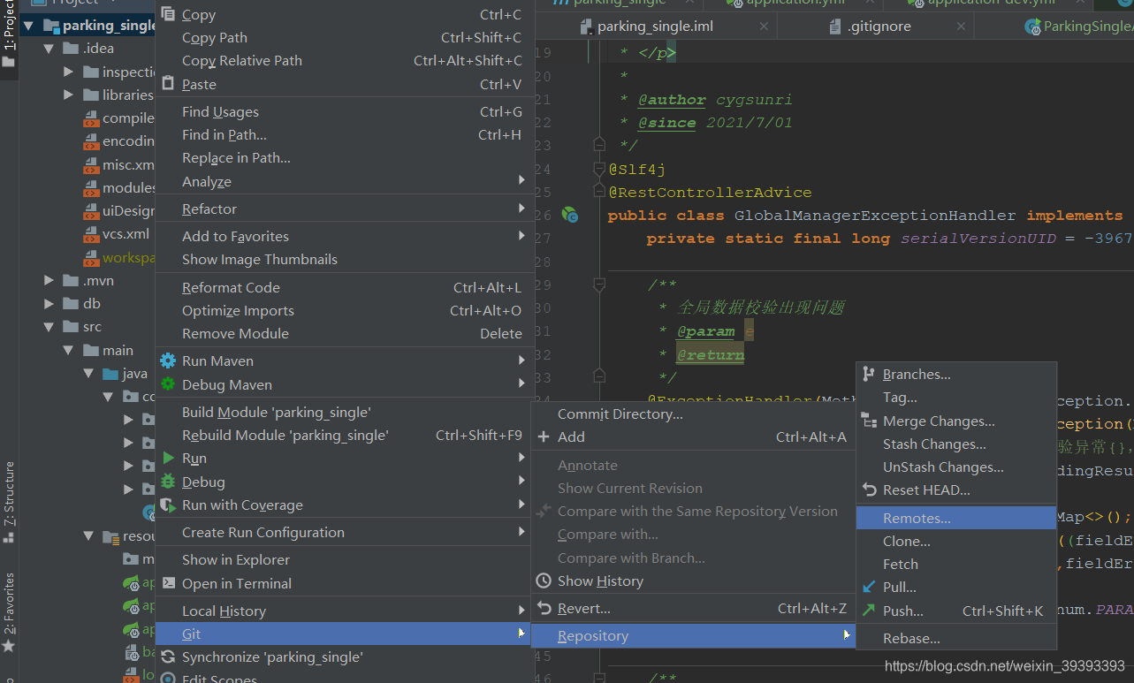Click the parking_single module folder icon
The width and height of the screenshot is (1134, 683).
point(50,26)
